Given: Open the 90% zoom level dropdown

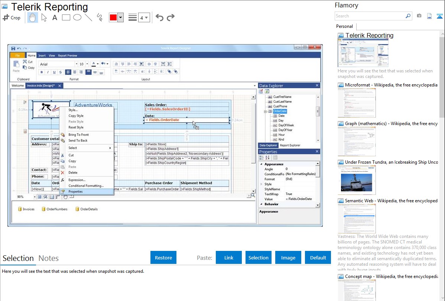Looking at the screenshot, I should (x=35, y=197).
